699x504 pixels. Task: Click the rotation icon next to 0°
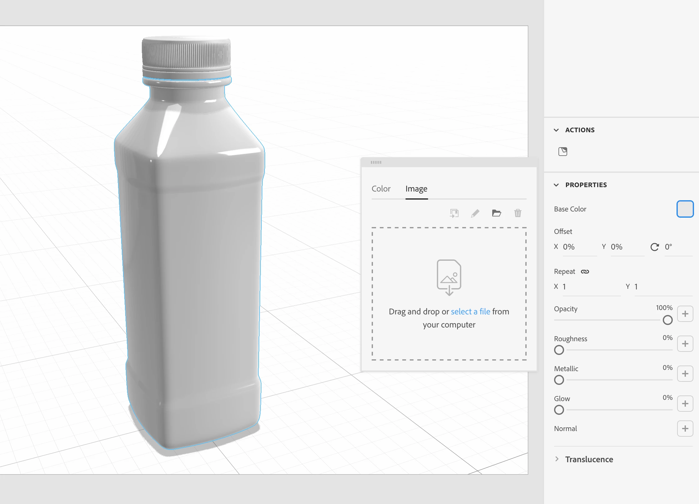(x=655, y=247)
